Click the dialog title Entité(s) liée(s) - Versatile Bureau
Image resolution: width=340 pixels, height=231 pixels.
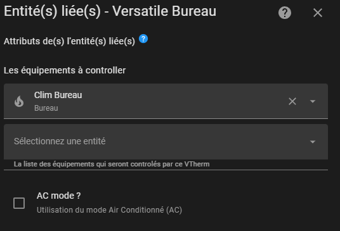110,11
